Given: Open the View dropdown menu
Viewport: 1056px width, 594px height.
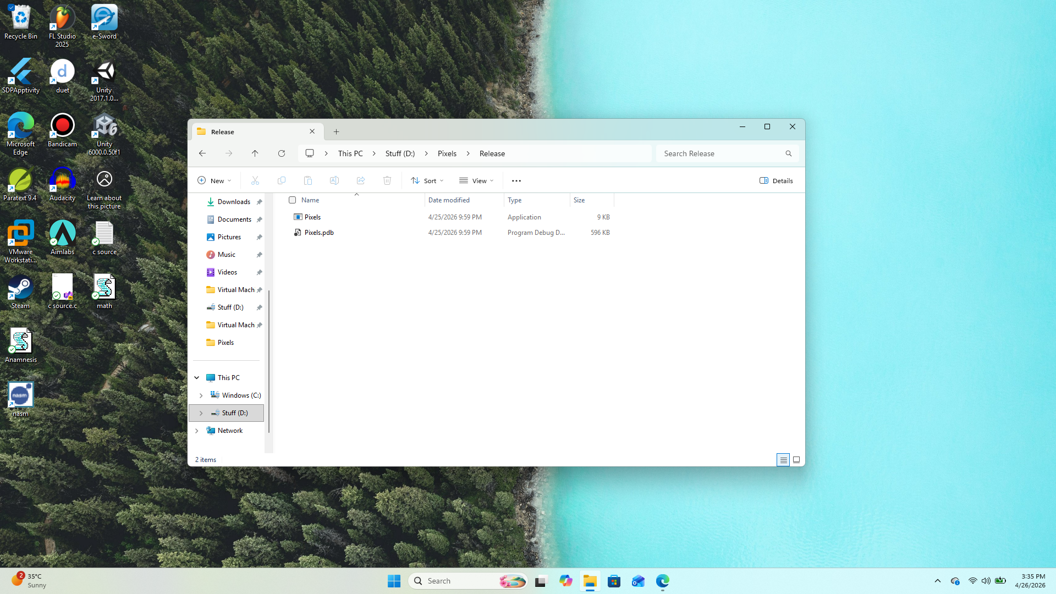Looking at the screenshot, I should [x=476, y=180].
